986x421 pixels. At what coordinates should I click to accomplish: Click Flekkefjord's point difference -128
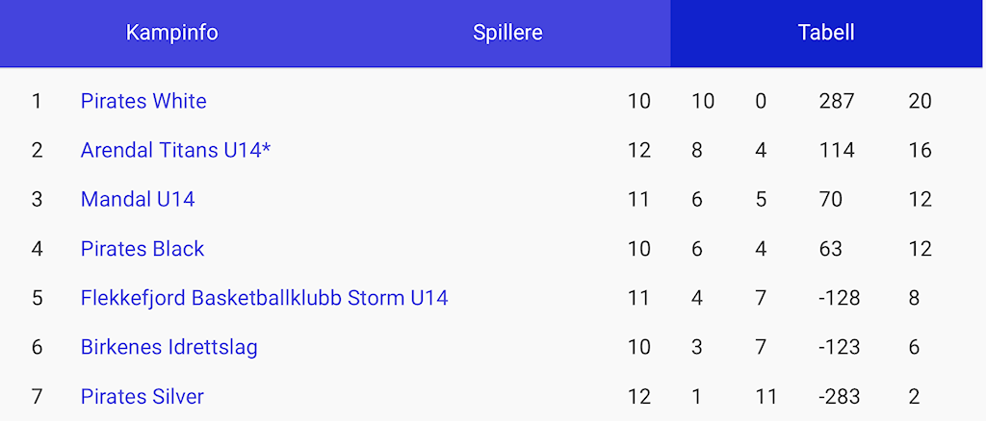pos(839,298)
